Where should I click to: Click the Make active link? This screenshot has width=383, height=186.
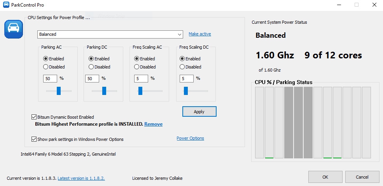pos(200,34)
